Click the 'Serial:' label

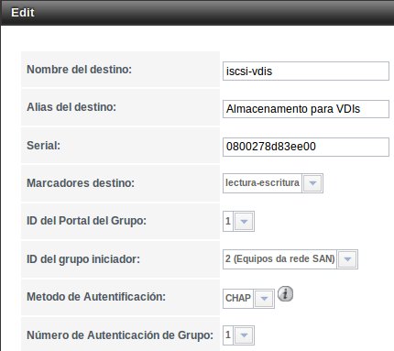point(43,146)
